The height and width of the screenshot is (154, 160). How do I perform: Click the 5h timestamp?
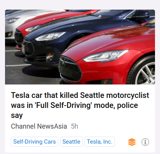[74, 126]
